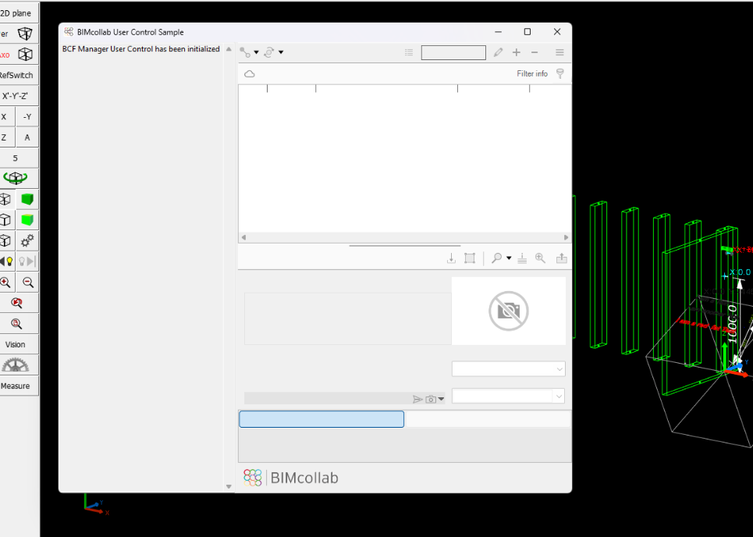Click the issue list left scroll arrow
Image resolution: width=753 pixels, height=537 pixels.
(x=243, y=237)
